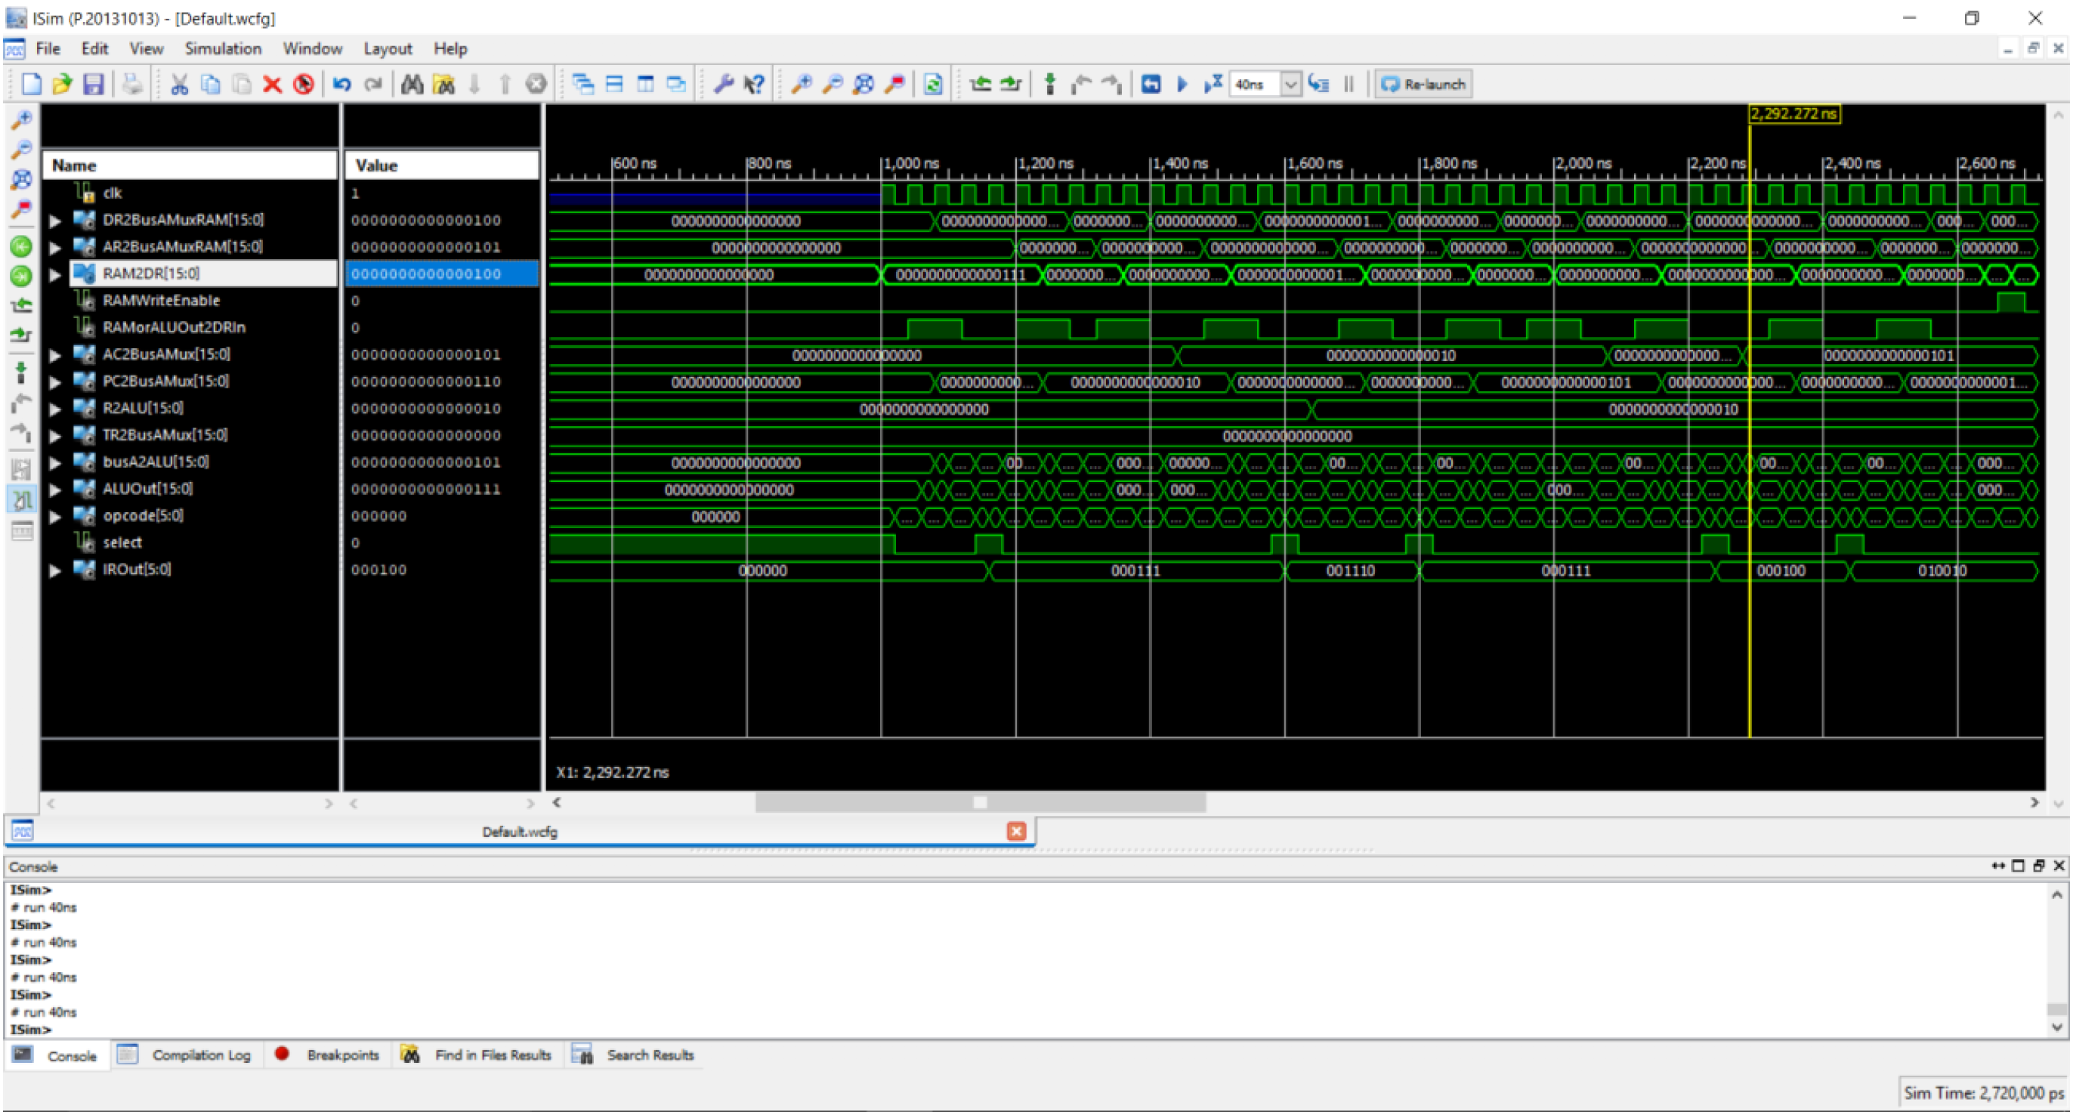Click the binoculars Find icon
The height and width of the screenshot is (1112, 2073).
tap(412, 84)
